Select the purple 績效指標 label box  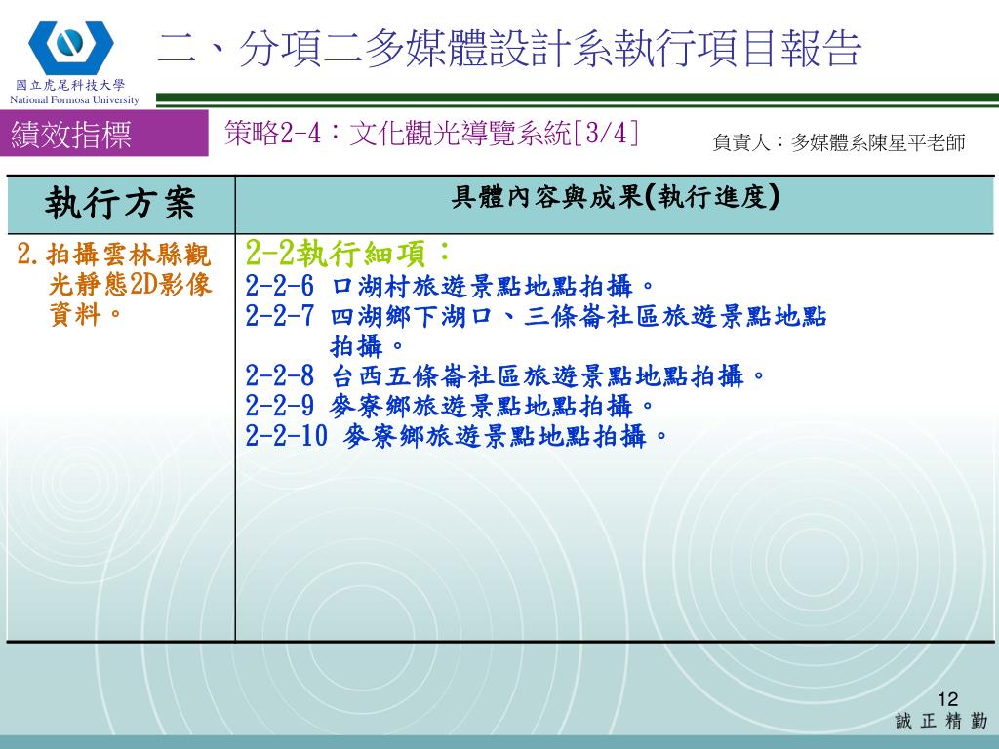tap(104, 133)
